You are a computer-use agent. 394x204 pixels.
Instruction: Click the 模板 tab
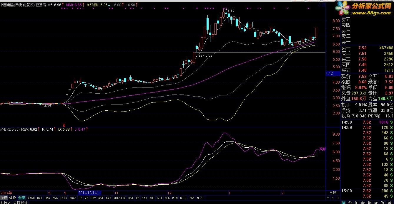pyautogui.click(x=12, y=198)
